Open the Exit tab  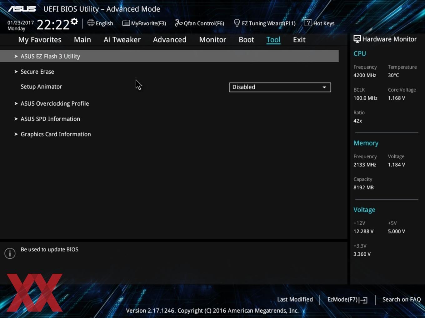299,40
